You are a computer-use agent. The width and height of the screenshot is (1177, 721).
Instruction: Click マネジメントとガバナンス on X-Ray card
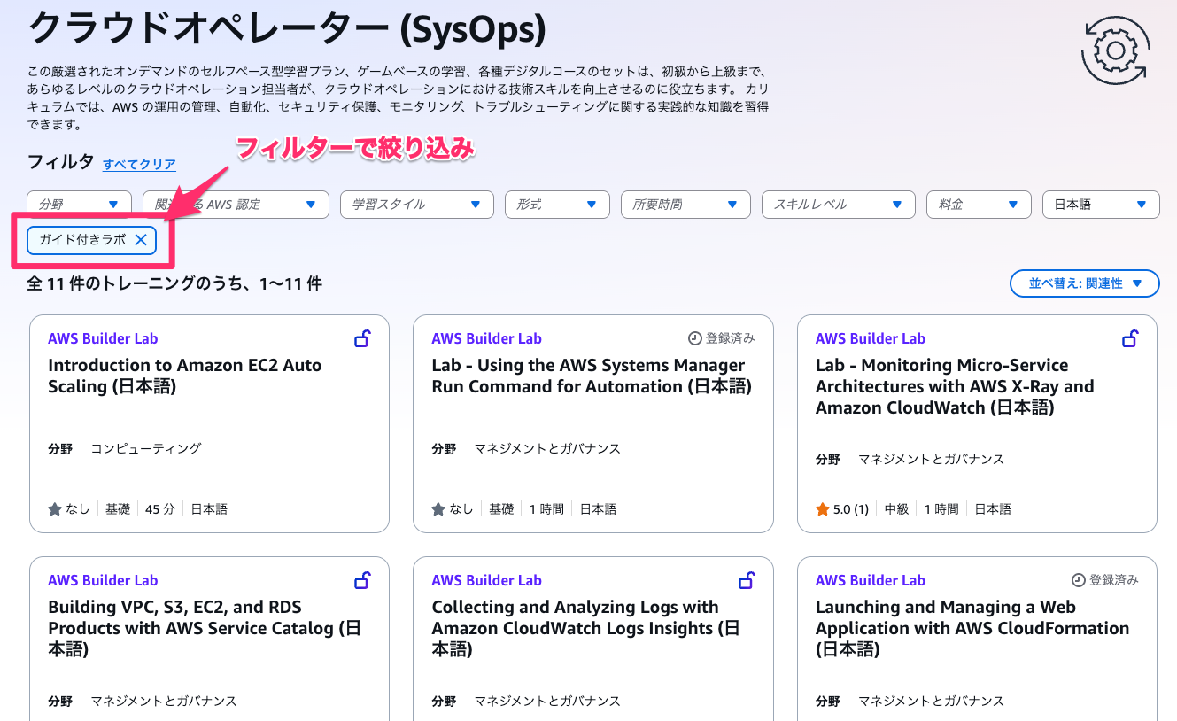coord(931,459)
